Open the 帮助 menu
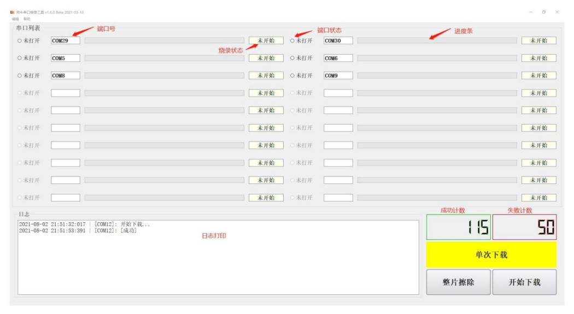The image size is (574, 314). tap(27, 19)
